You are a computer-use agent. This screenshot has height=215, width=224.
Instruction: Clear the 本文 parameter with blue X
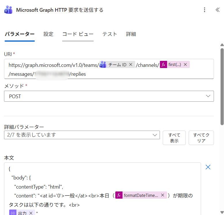[x=208, y=167]
